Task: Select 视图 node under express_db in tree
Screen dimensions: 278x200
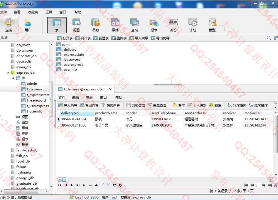Action: pyautogui.click(x=25, y=117)
